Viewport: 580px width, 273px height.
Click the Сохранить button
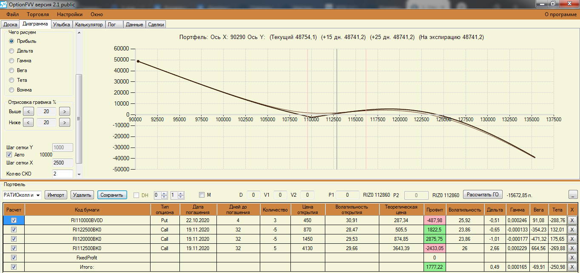point(112,195)
